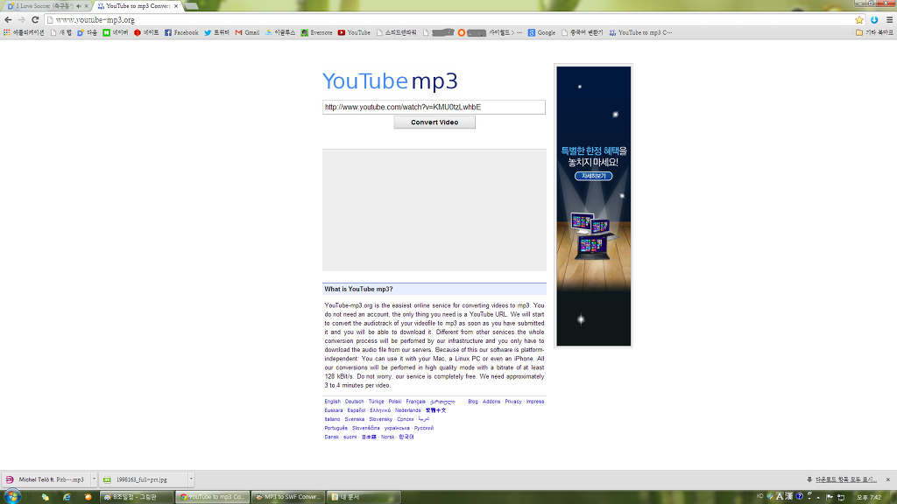Expand the Michel Teló mp3 download options
Image resolution: width=897 pixels, height=504 pixels.
[x=93, y=479]
